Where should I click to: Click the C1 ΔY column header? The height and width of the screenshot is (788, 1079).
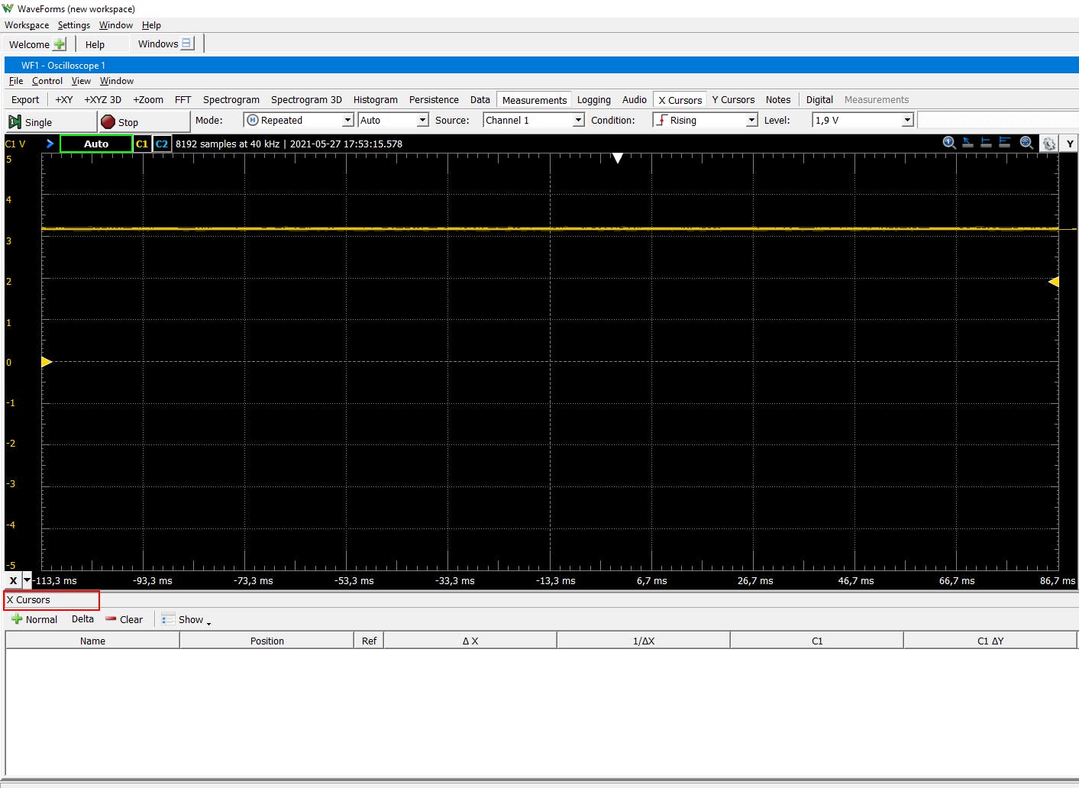click(x=990, y=641)
